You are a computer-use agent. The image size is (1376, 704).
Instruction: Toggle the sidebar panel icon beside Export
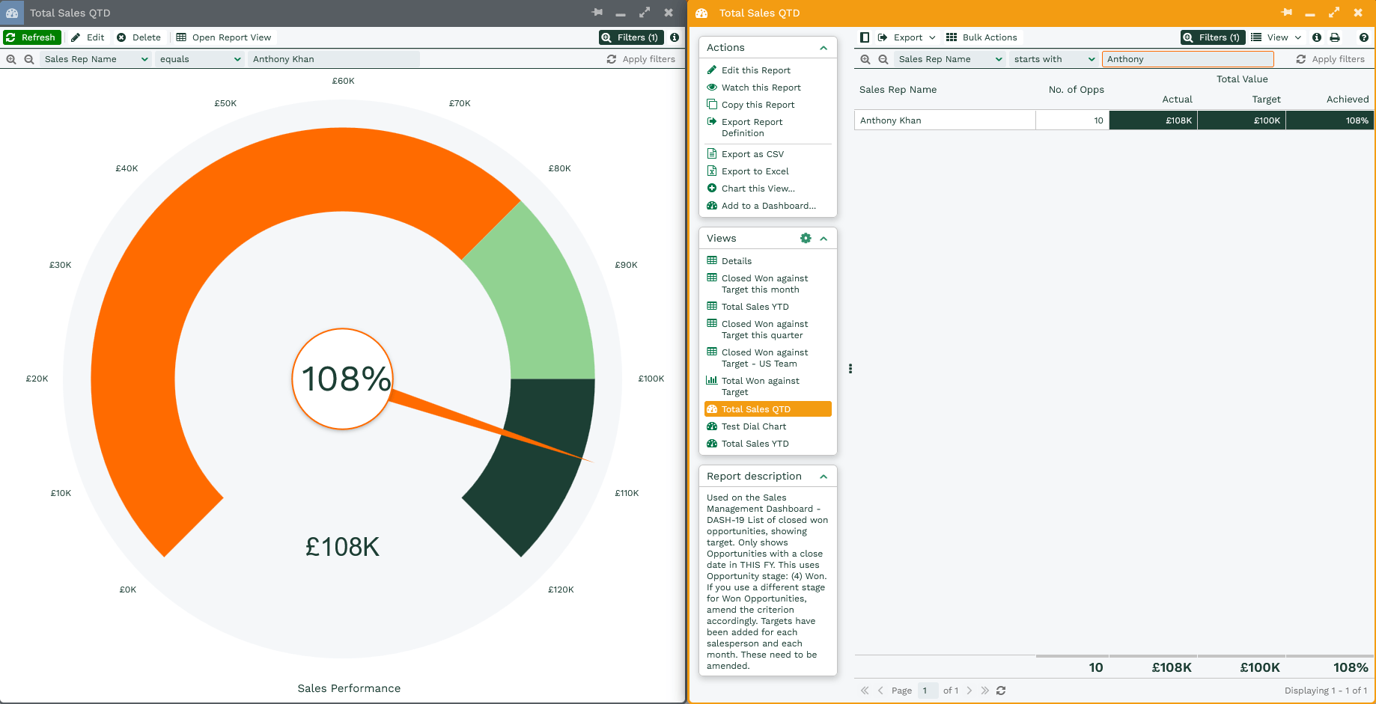[865, 37]
